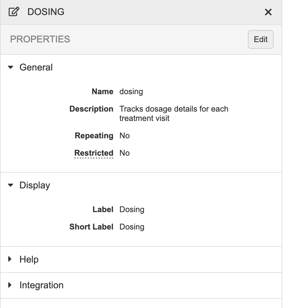
Task: Click the Help section title text
Action: point(29,260)
